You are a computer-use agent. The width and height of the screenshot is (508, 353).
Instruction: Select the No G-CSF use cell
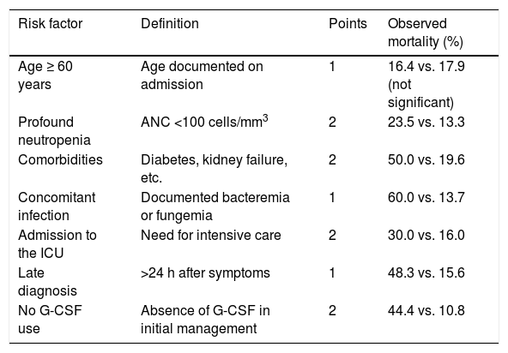click(50, 320)
